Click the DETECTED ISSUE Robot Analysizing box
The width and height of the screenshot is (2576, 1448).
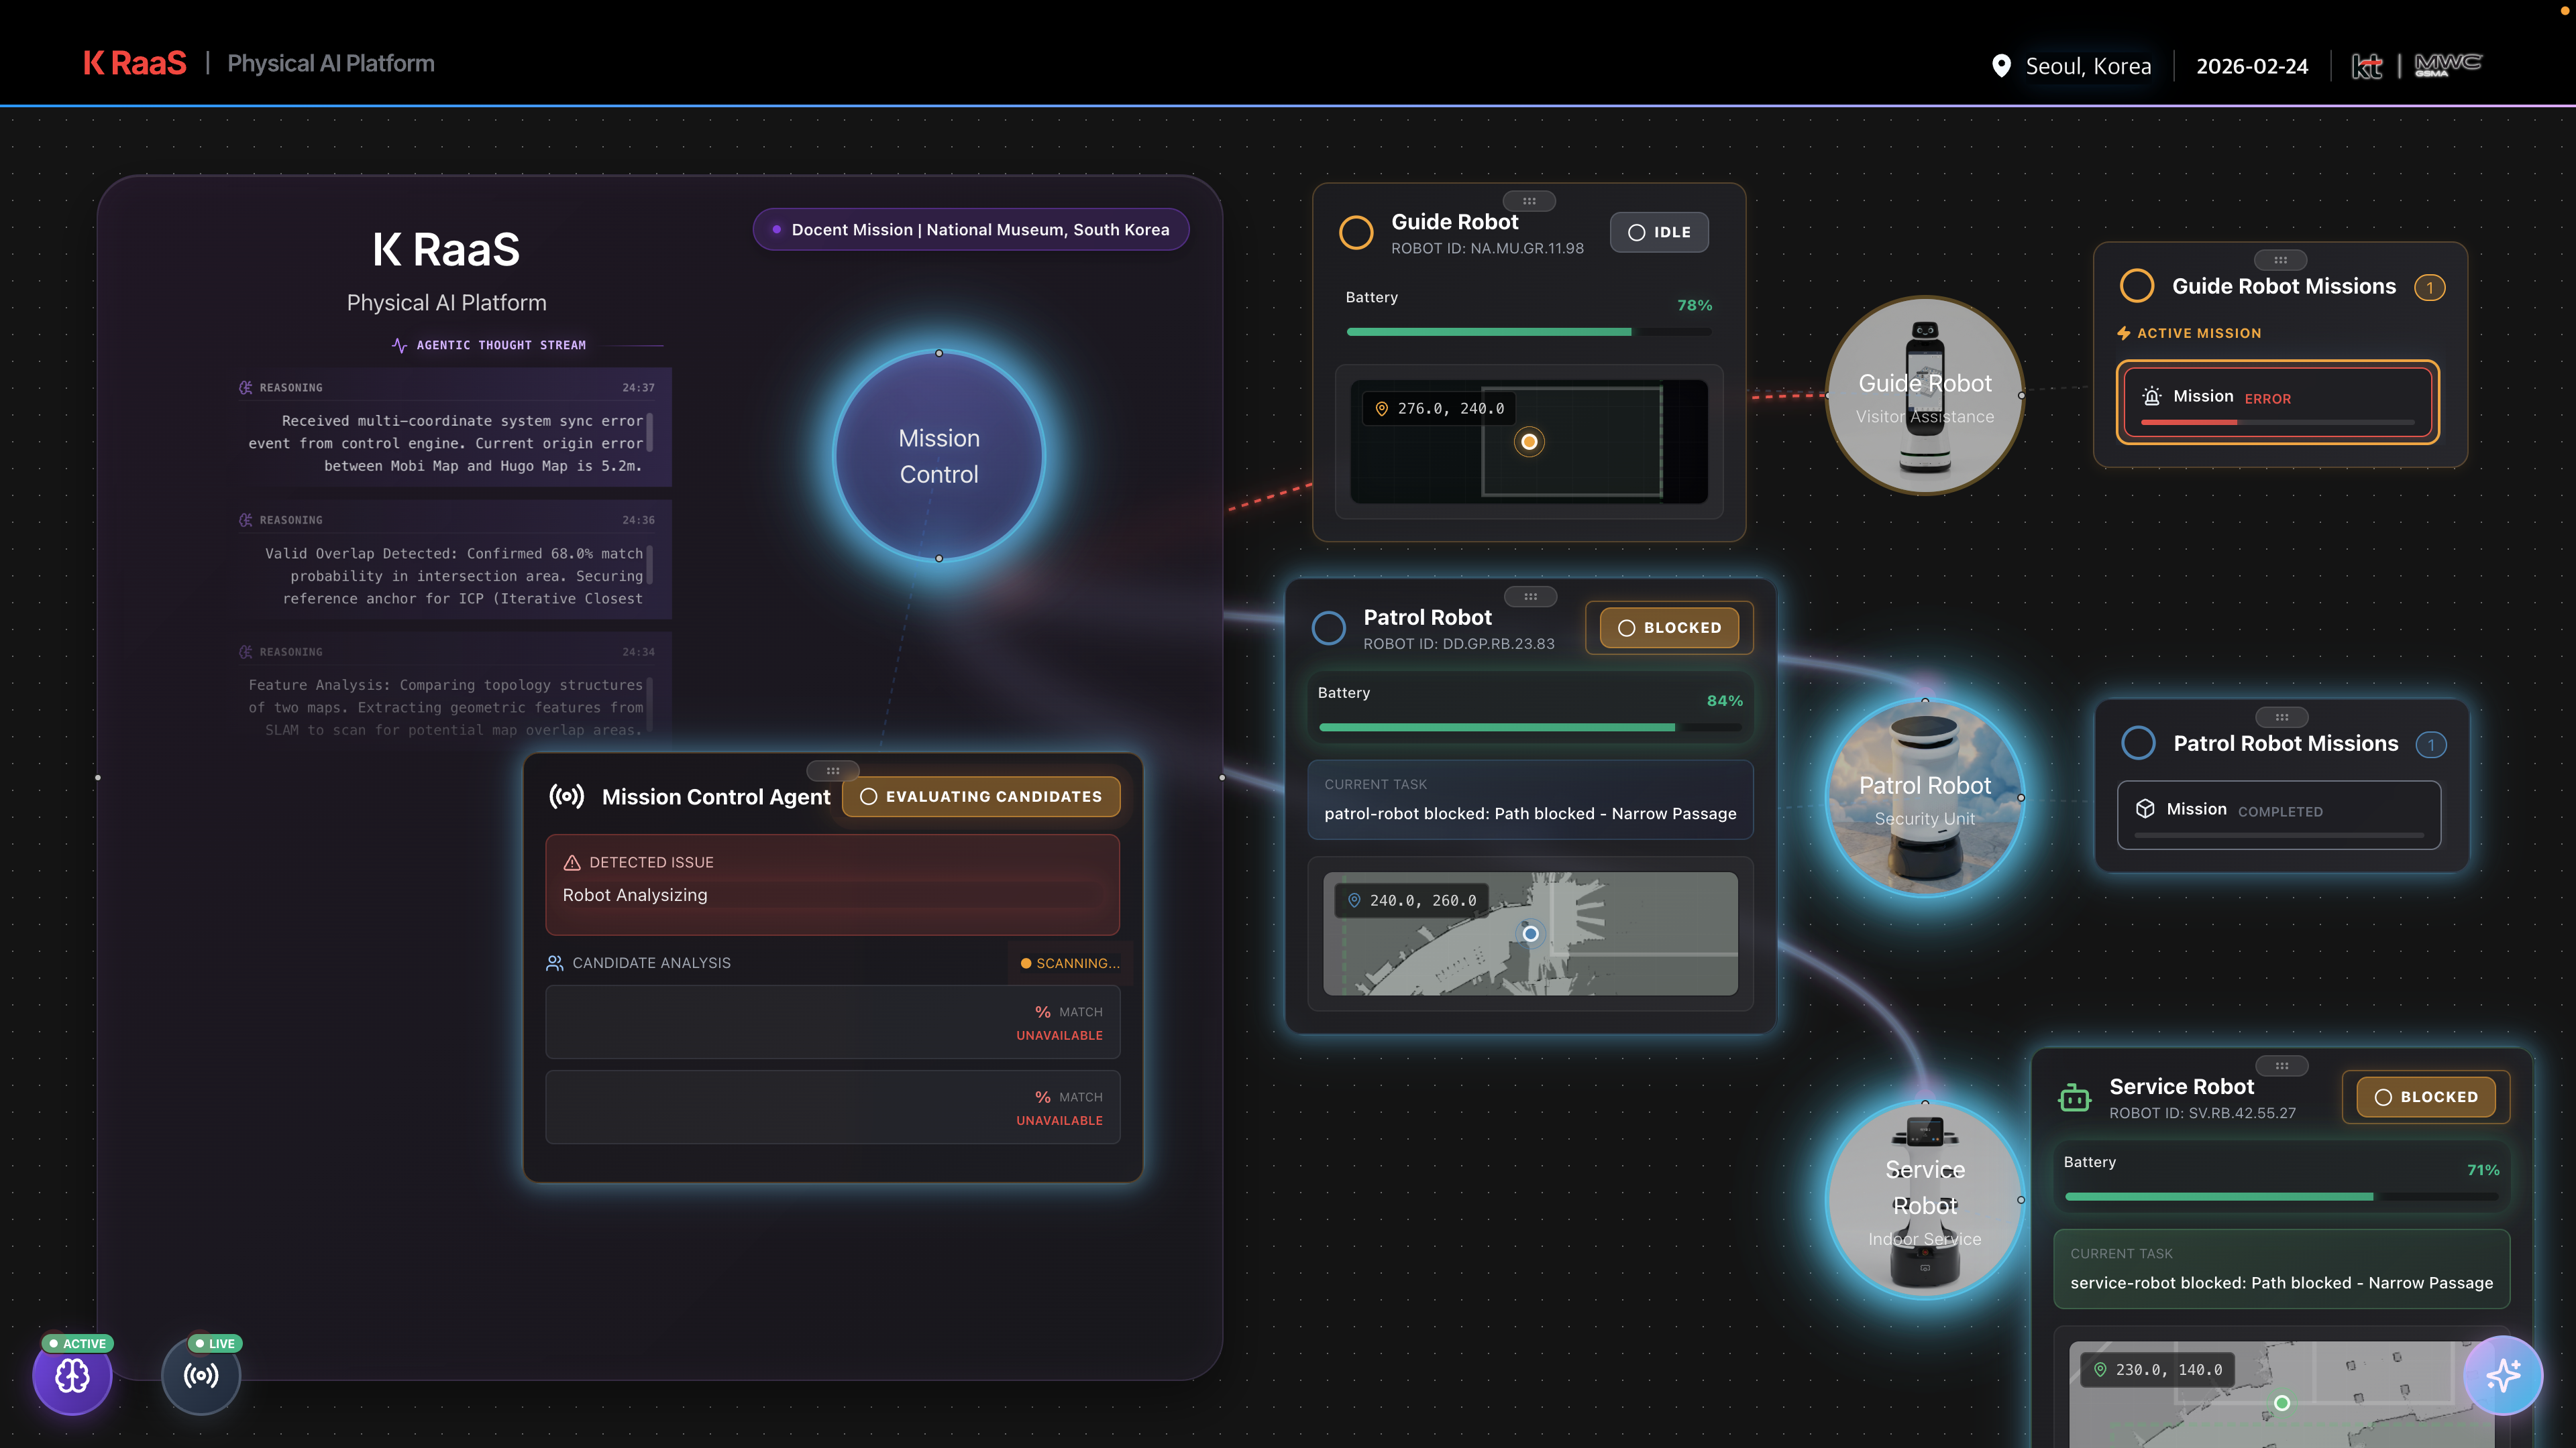(832, 884)
